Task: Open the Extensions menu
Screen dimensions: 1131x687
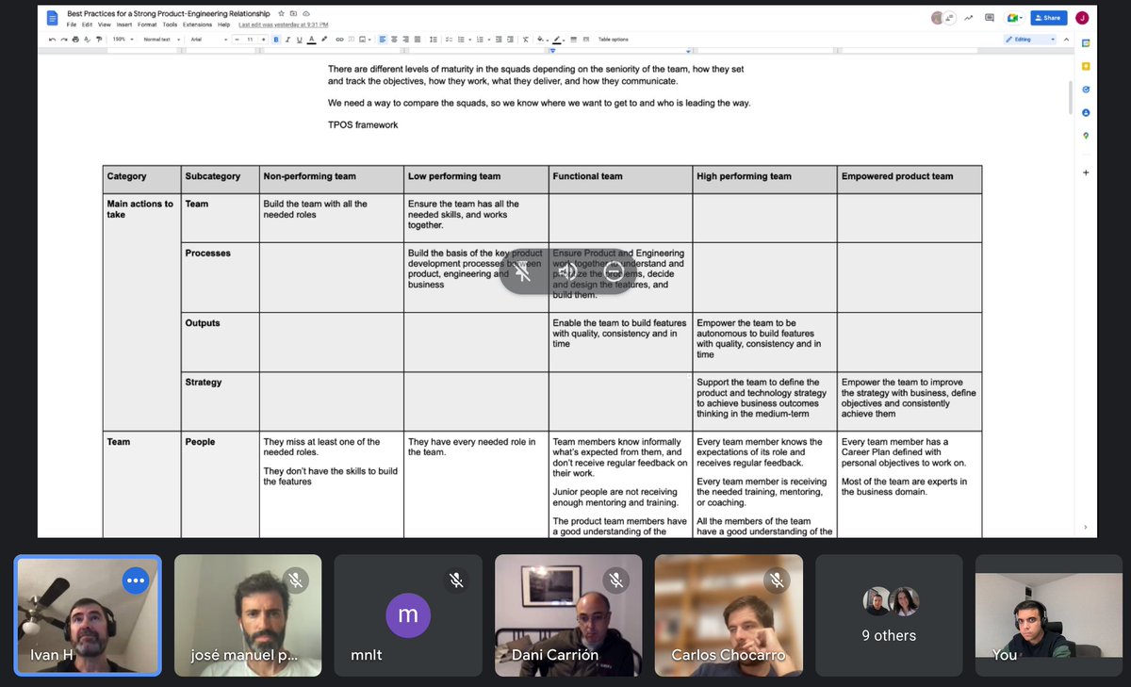Action: pos(198,25)
